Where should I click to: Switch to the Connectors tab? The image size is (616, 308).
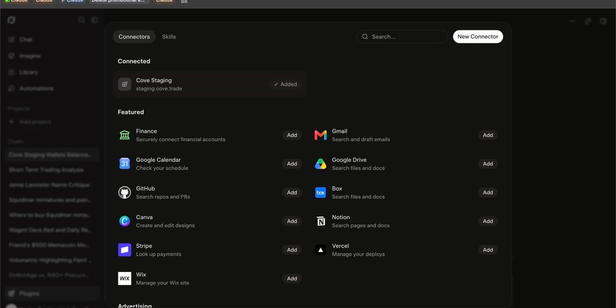pyautogui.click(x=134, y=37)
